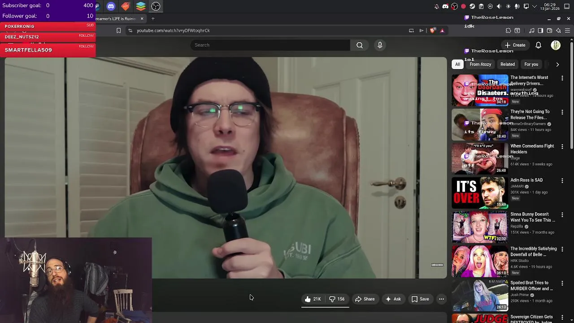Click the YouTube Search field
This screenshot has height=323, width=574.
tap(270, 45)
